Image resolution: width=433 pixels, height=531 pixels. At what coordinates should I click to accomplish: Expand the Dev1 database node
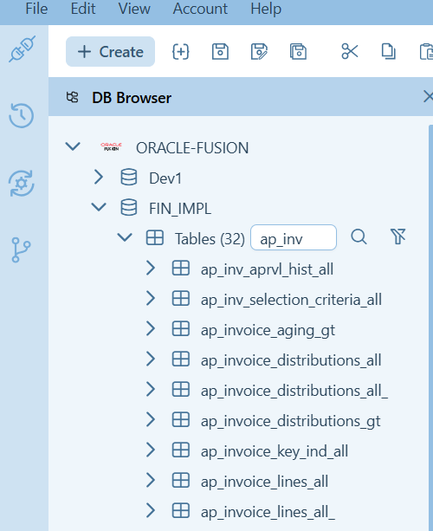tap(99, 177)
